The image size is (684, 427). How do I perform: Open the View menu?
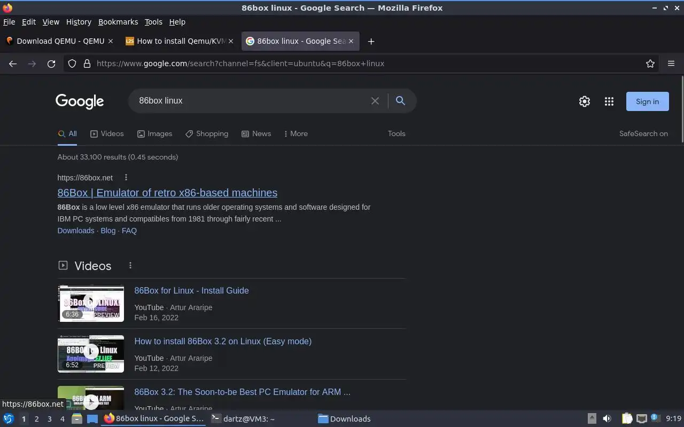pos(51,22)
